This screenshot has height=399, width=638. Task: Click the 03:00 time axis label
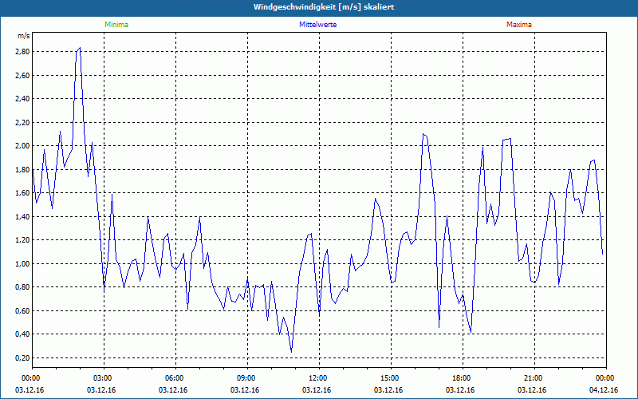pyautogui.click(x=104, y=378)
